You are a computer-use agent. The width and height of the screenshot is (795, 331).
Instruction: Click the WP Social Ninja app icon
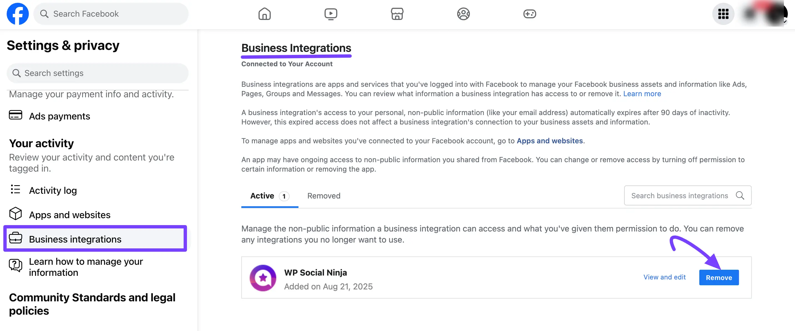click(263, 277)
